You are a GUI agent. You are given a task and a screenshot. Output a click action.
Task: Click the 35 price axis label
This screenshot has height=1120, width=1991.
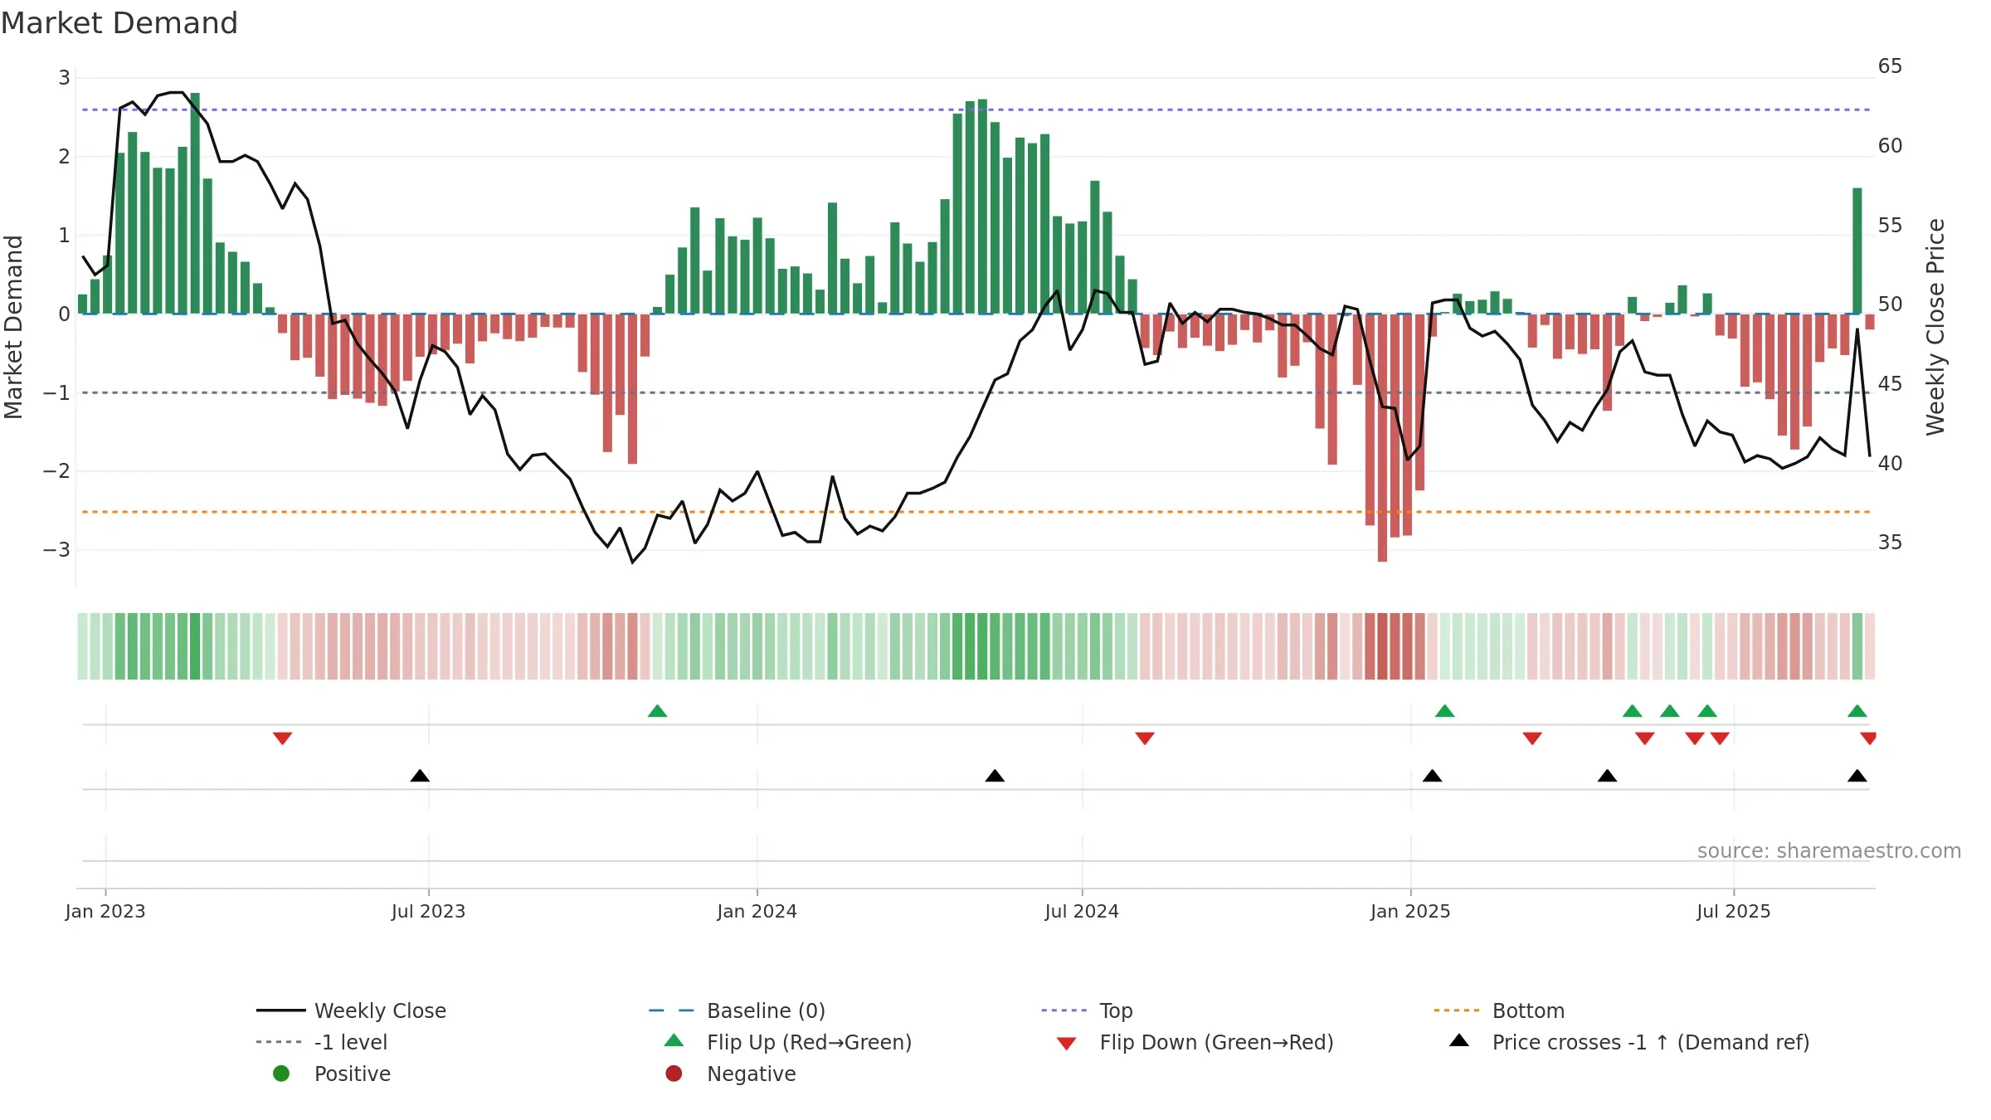click(x=1890, y=543)
